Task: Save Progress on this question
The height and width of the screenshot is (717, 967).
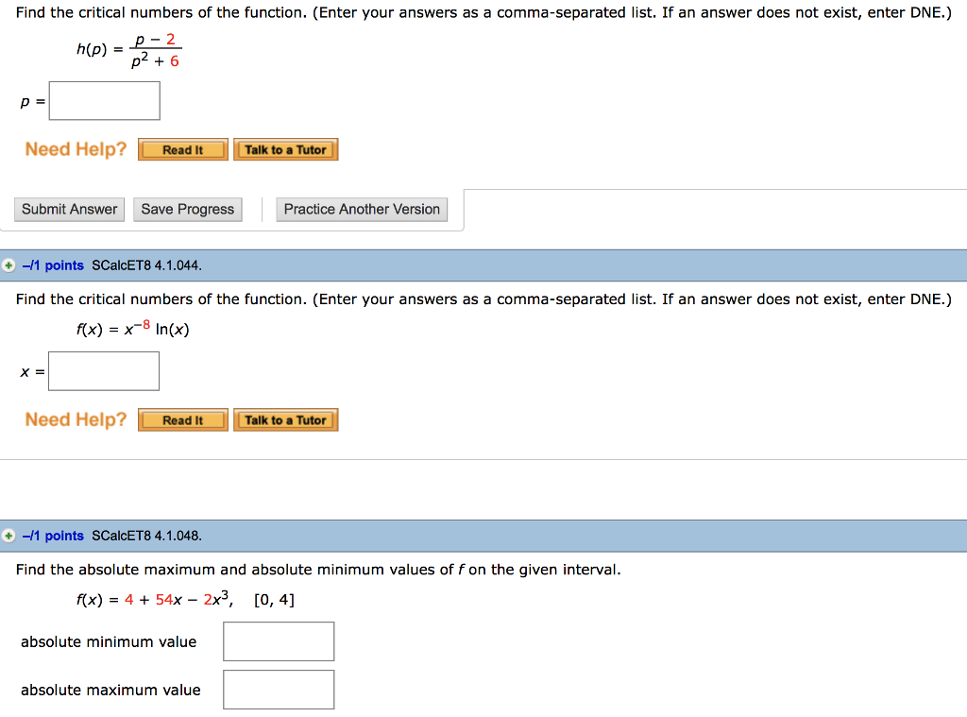Action: 188,209
